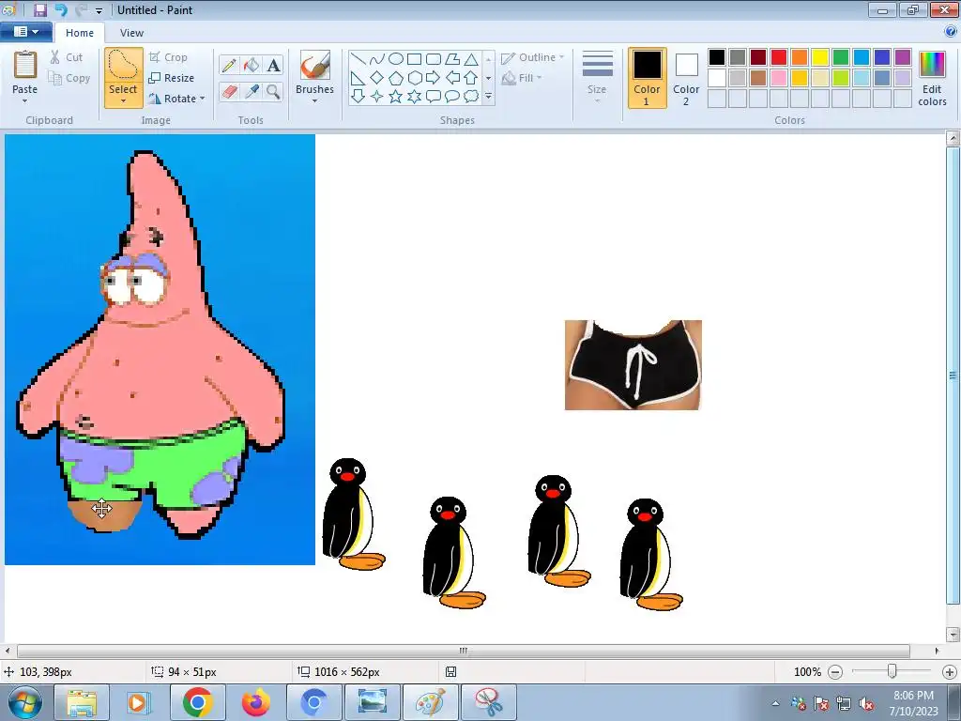Select the Text tool

(x=273, y=65)
